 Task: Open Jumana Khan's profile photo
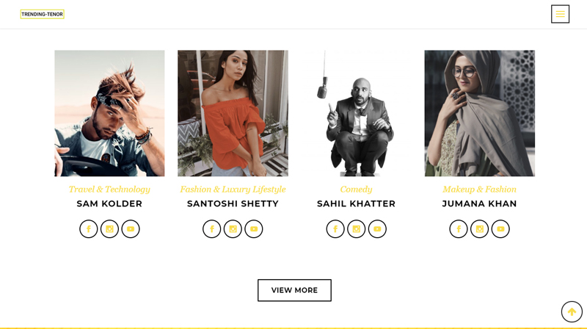[x=479, y=113]
